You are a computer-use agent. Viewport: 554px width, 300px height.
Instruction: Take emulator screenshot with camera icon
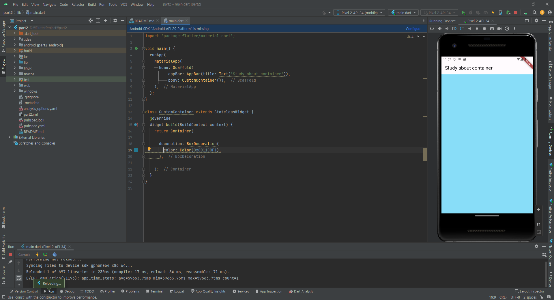[x=492, y=29]
